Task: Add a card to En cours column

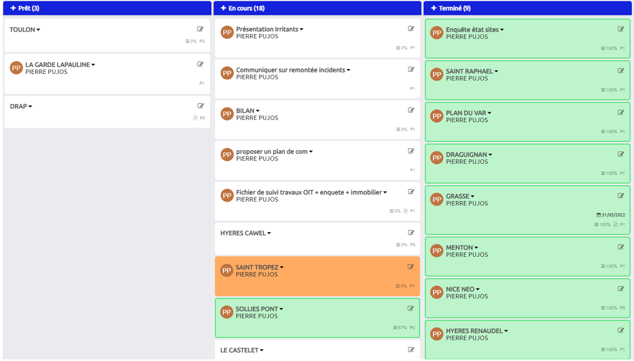Action: (223, 8)
